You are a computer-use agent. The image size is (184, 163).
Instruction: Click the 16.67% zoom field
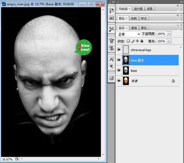click(x=7, y=159)
